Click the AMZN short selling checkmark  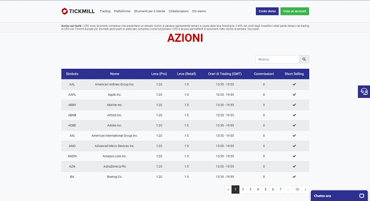[x=294, y=156]
